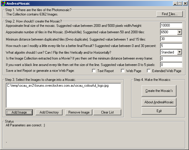Click the black line size field

point(171,65)
